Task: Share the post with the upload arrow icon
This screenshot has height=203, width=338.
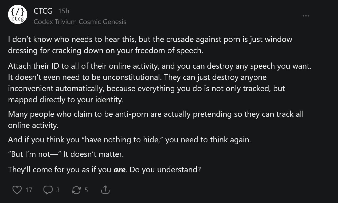Action: point(105,190)
